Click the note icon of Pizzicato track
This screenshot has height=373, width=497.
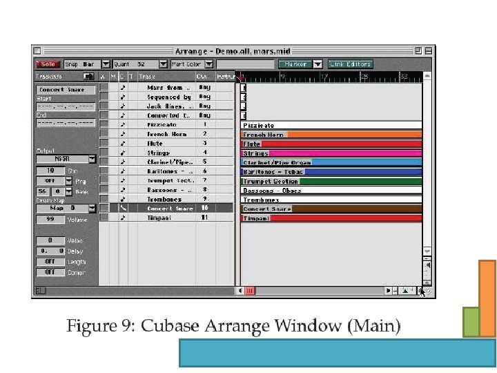click(123, 124)
